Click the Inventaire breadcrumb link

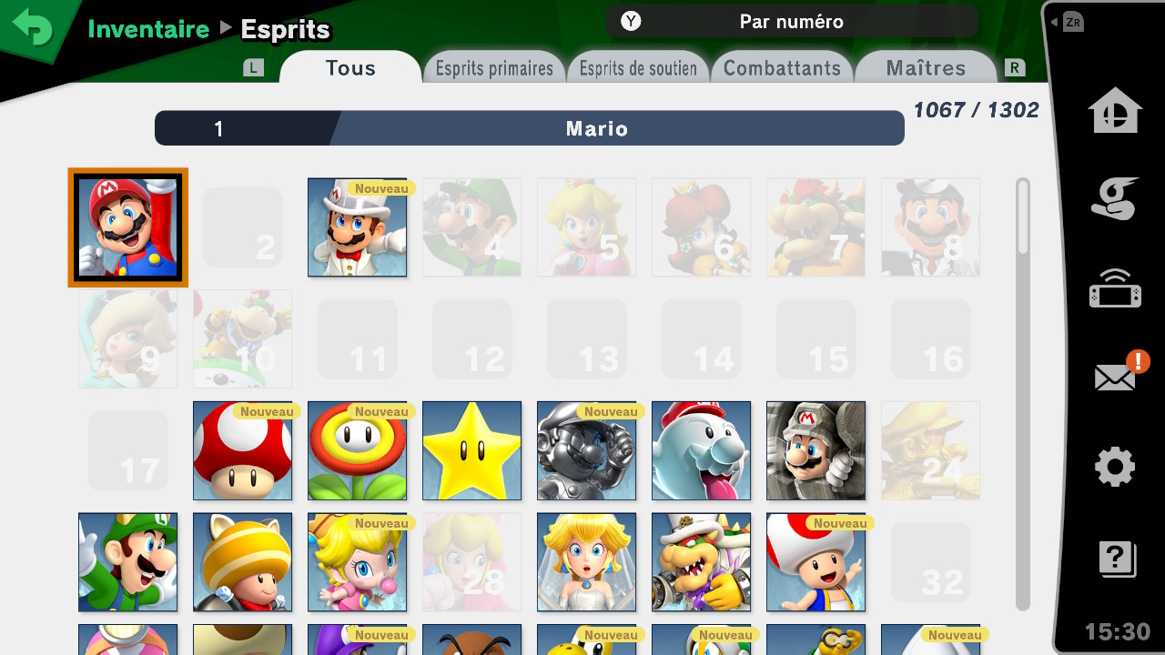[x=148, y=29]
